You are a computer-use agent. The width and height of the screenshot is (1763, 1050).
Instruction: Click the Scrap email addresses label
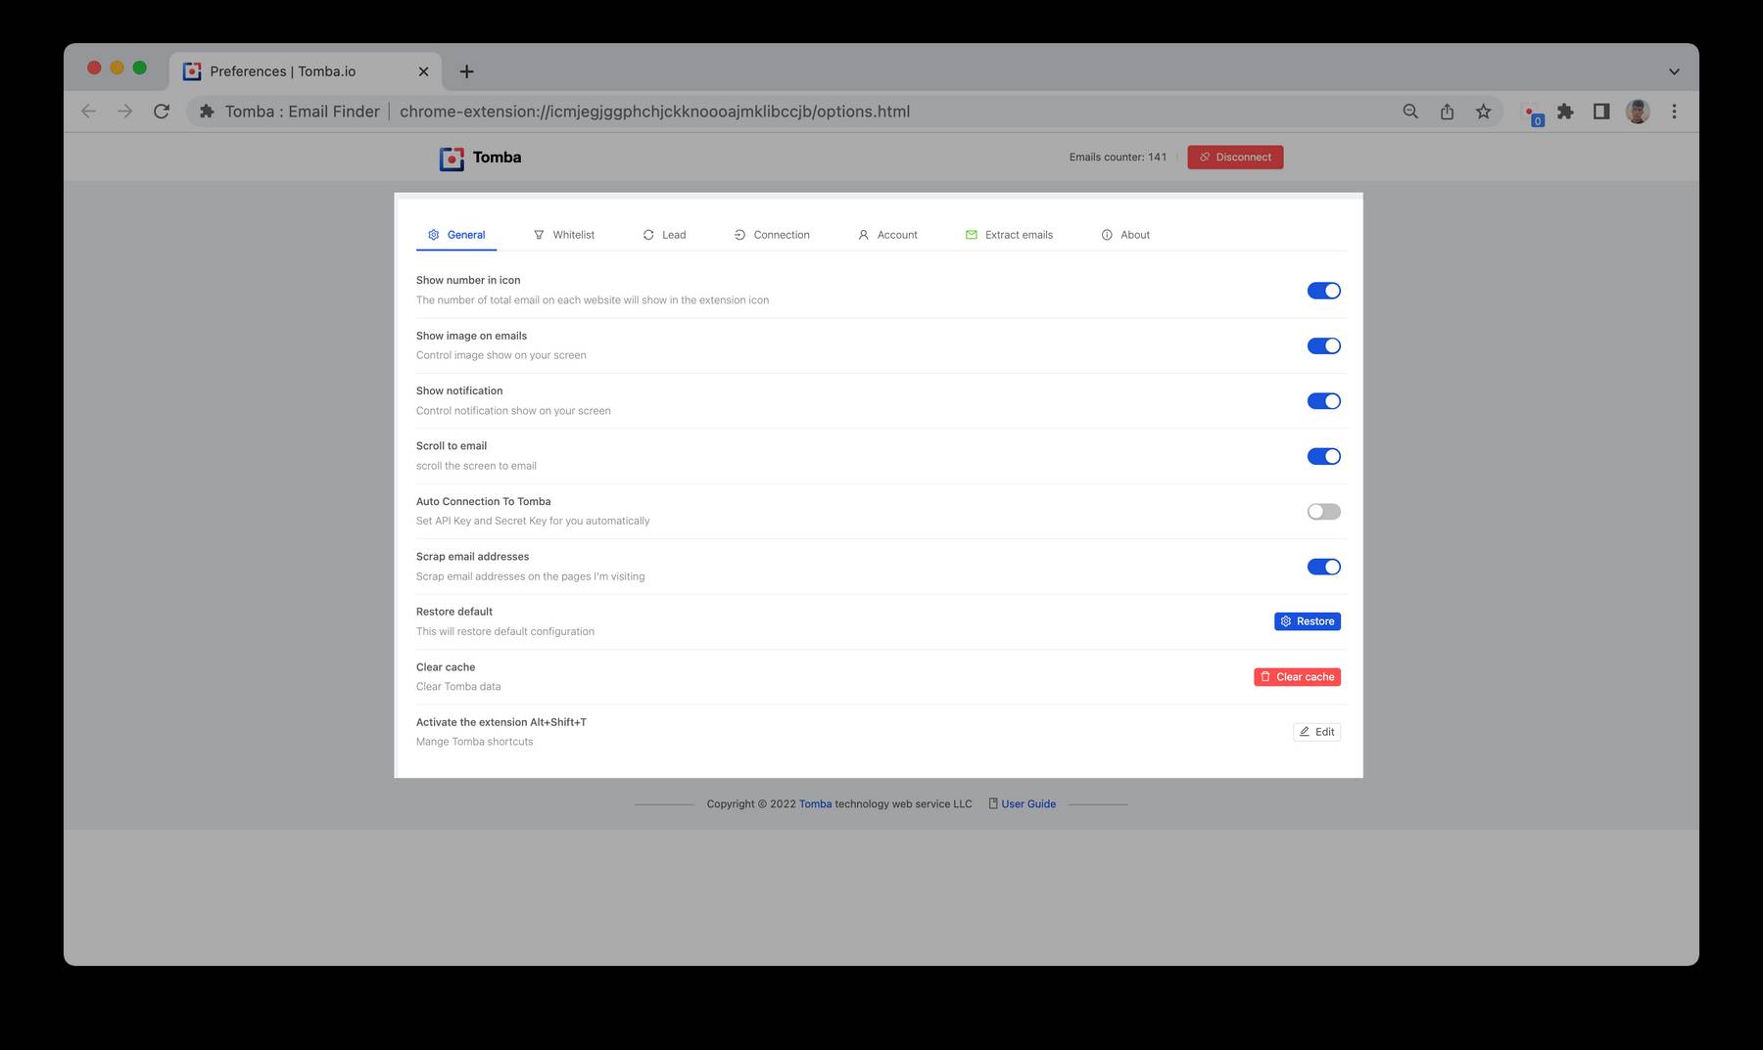(472, 557)
